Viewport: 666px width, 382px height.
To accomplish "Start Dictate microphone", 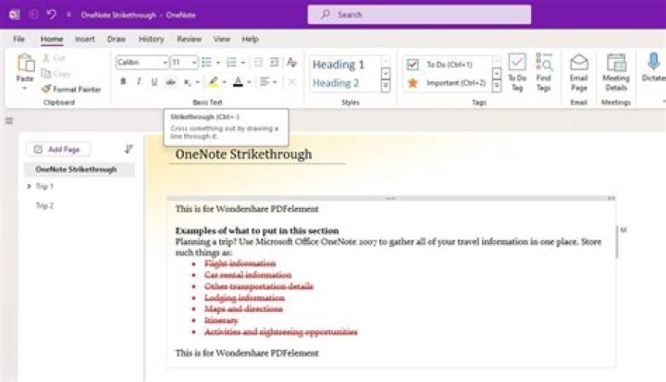I will coord(653,68).
